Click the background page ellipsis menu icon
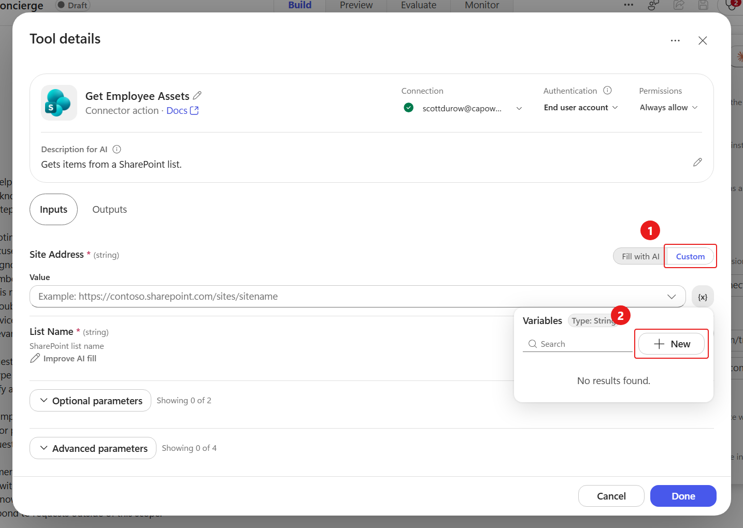 pyautogui.click(x=628, y=5)
